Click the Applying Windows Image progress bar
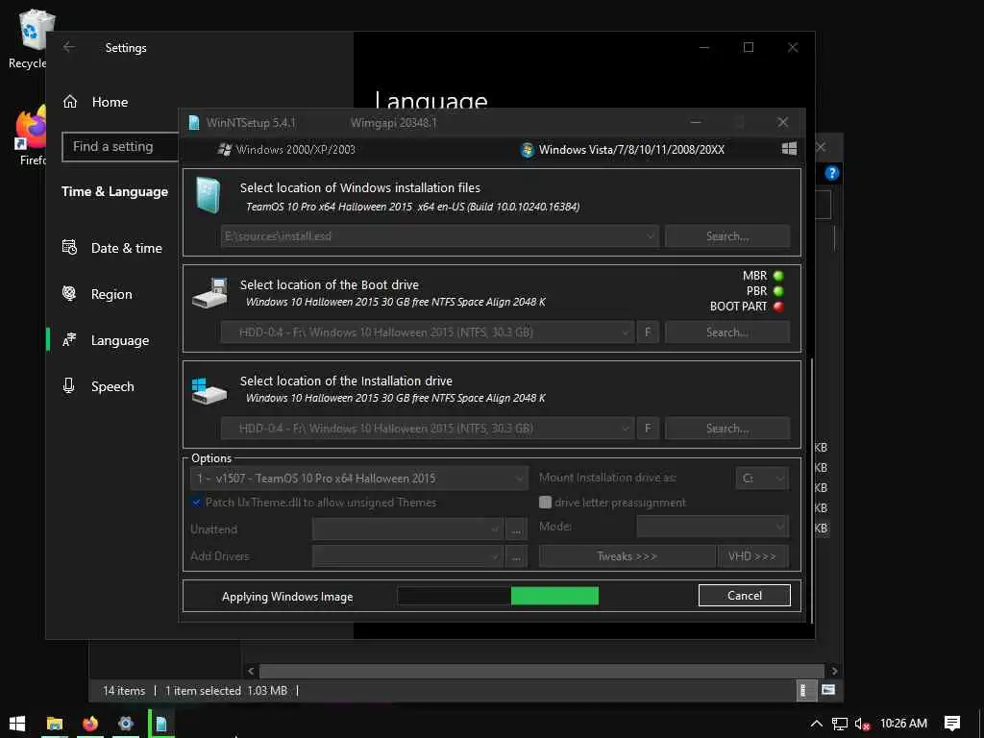 [x=498, y=596]
